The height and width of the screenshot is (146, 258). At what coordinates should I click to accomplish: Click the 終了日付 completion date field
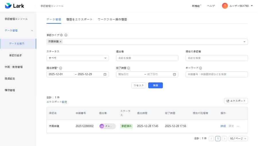tap(153, 74)
